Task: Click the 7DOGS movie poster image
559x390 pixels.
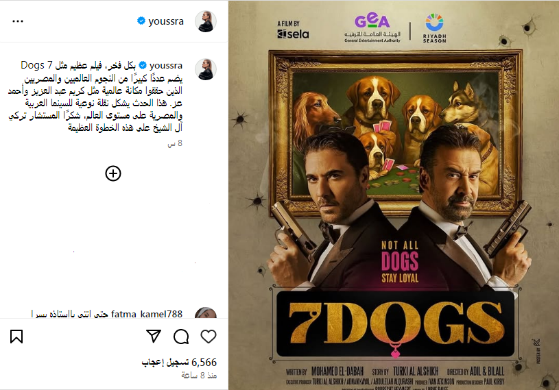Action: [394, 195]
